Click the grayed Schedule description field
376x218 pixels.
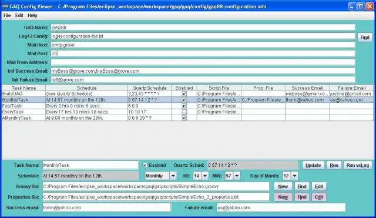point(90,176)
